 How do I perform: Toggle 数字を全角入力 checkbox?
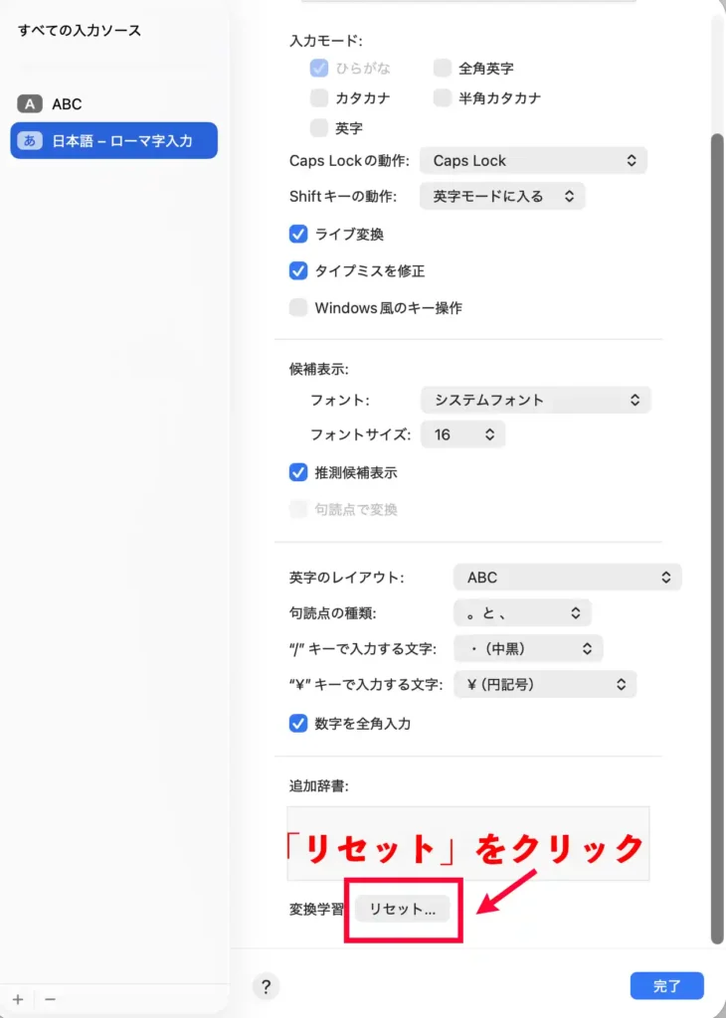(298, 724)
